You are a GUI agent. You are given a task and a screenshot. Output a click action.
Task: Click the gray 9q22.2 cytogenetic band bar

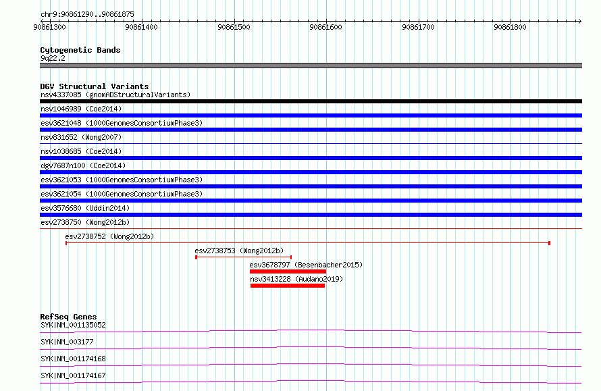(311, 66)
